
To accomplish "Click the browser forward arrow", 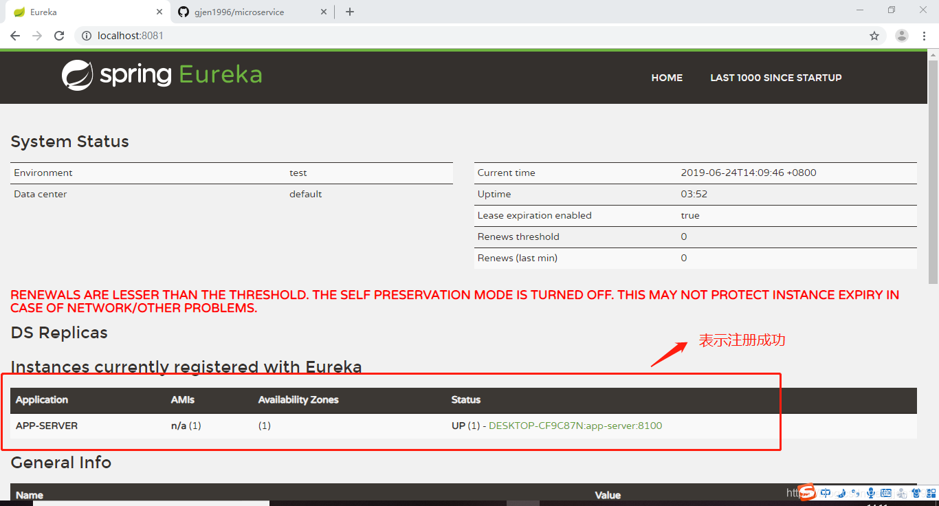I will coord(37,36).
